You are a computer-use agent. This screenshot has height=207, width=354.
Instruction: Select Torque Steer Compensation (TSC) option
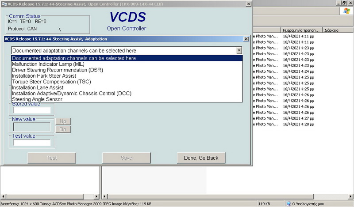[127, 82]
